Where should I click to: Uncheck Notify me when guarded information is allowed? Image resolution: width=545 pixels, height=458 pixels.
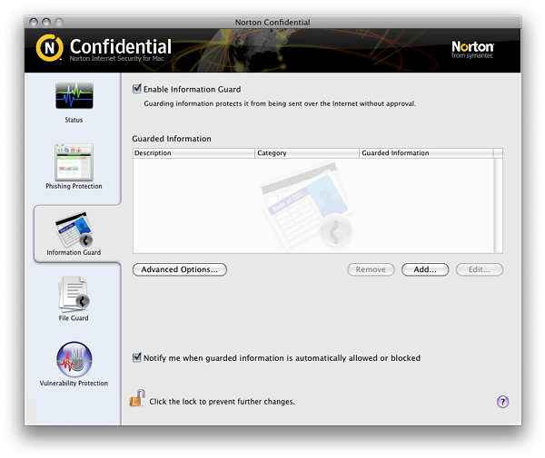coord(137,358)
